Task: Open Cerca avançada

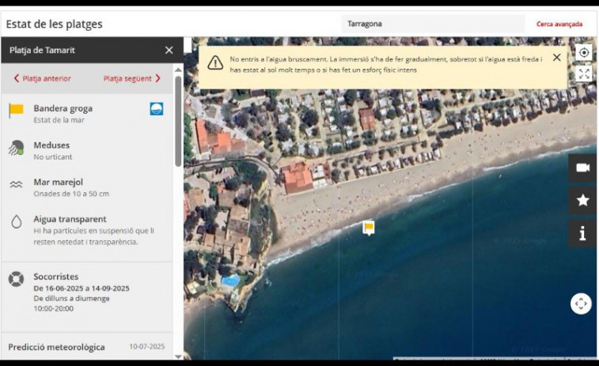Action: click(x=559, y=24)
